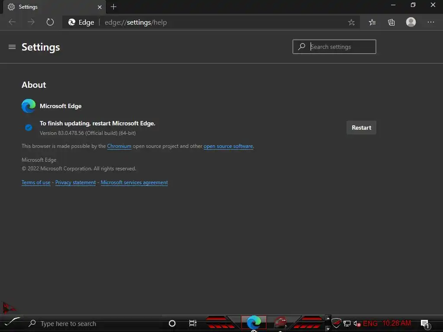443x332 pixels.
Task: Open Action Center notifications icon
Action: (x=425, y=323)
